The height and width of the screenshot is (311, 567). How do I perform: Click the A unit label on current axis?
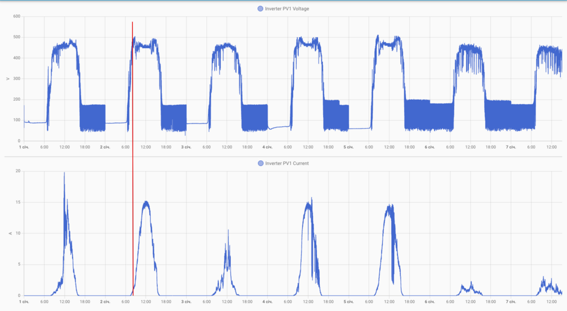[10, 233]
